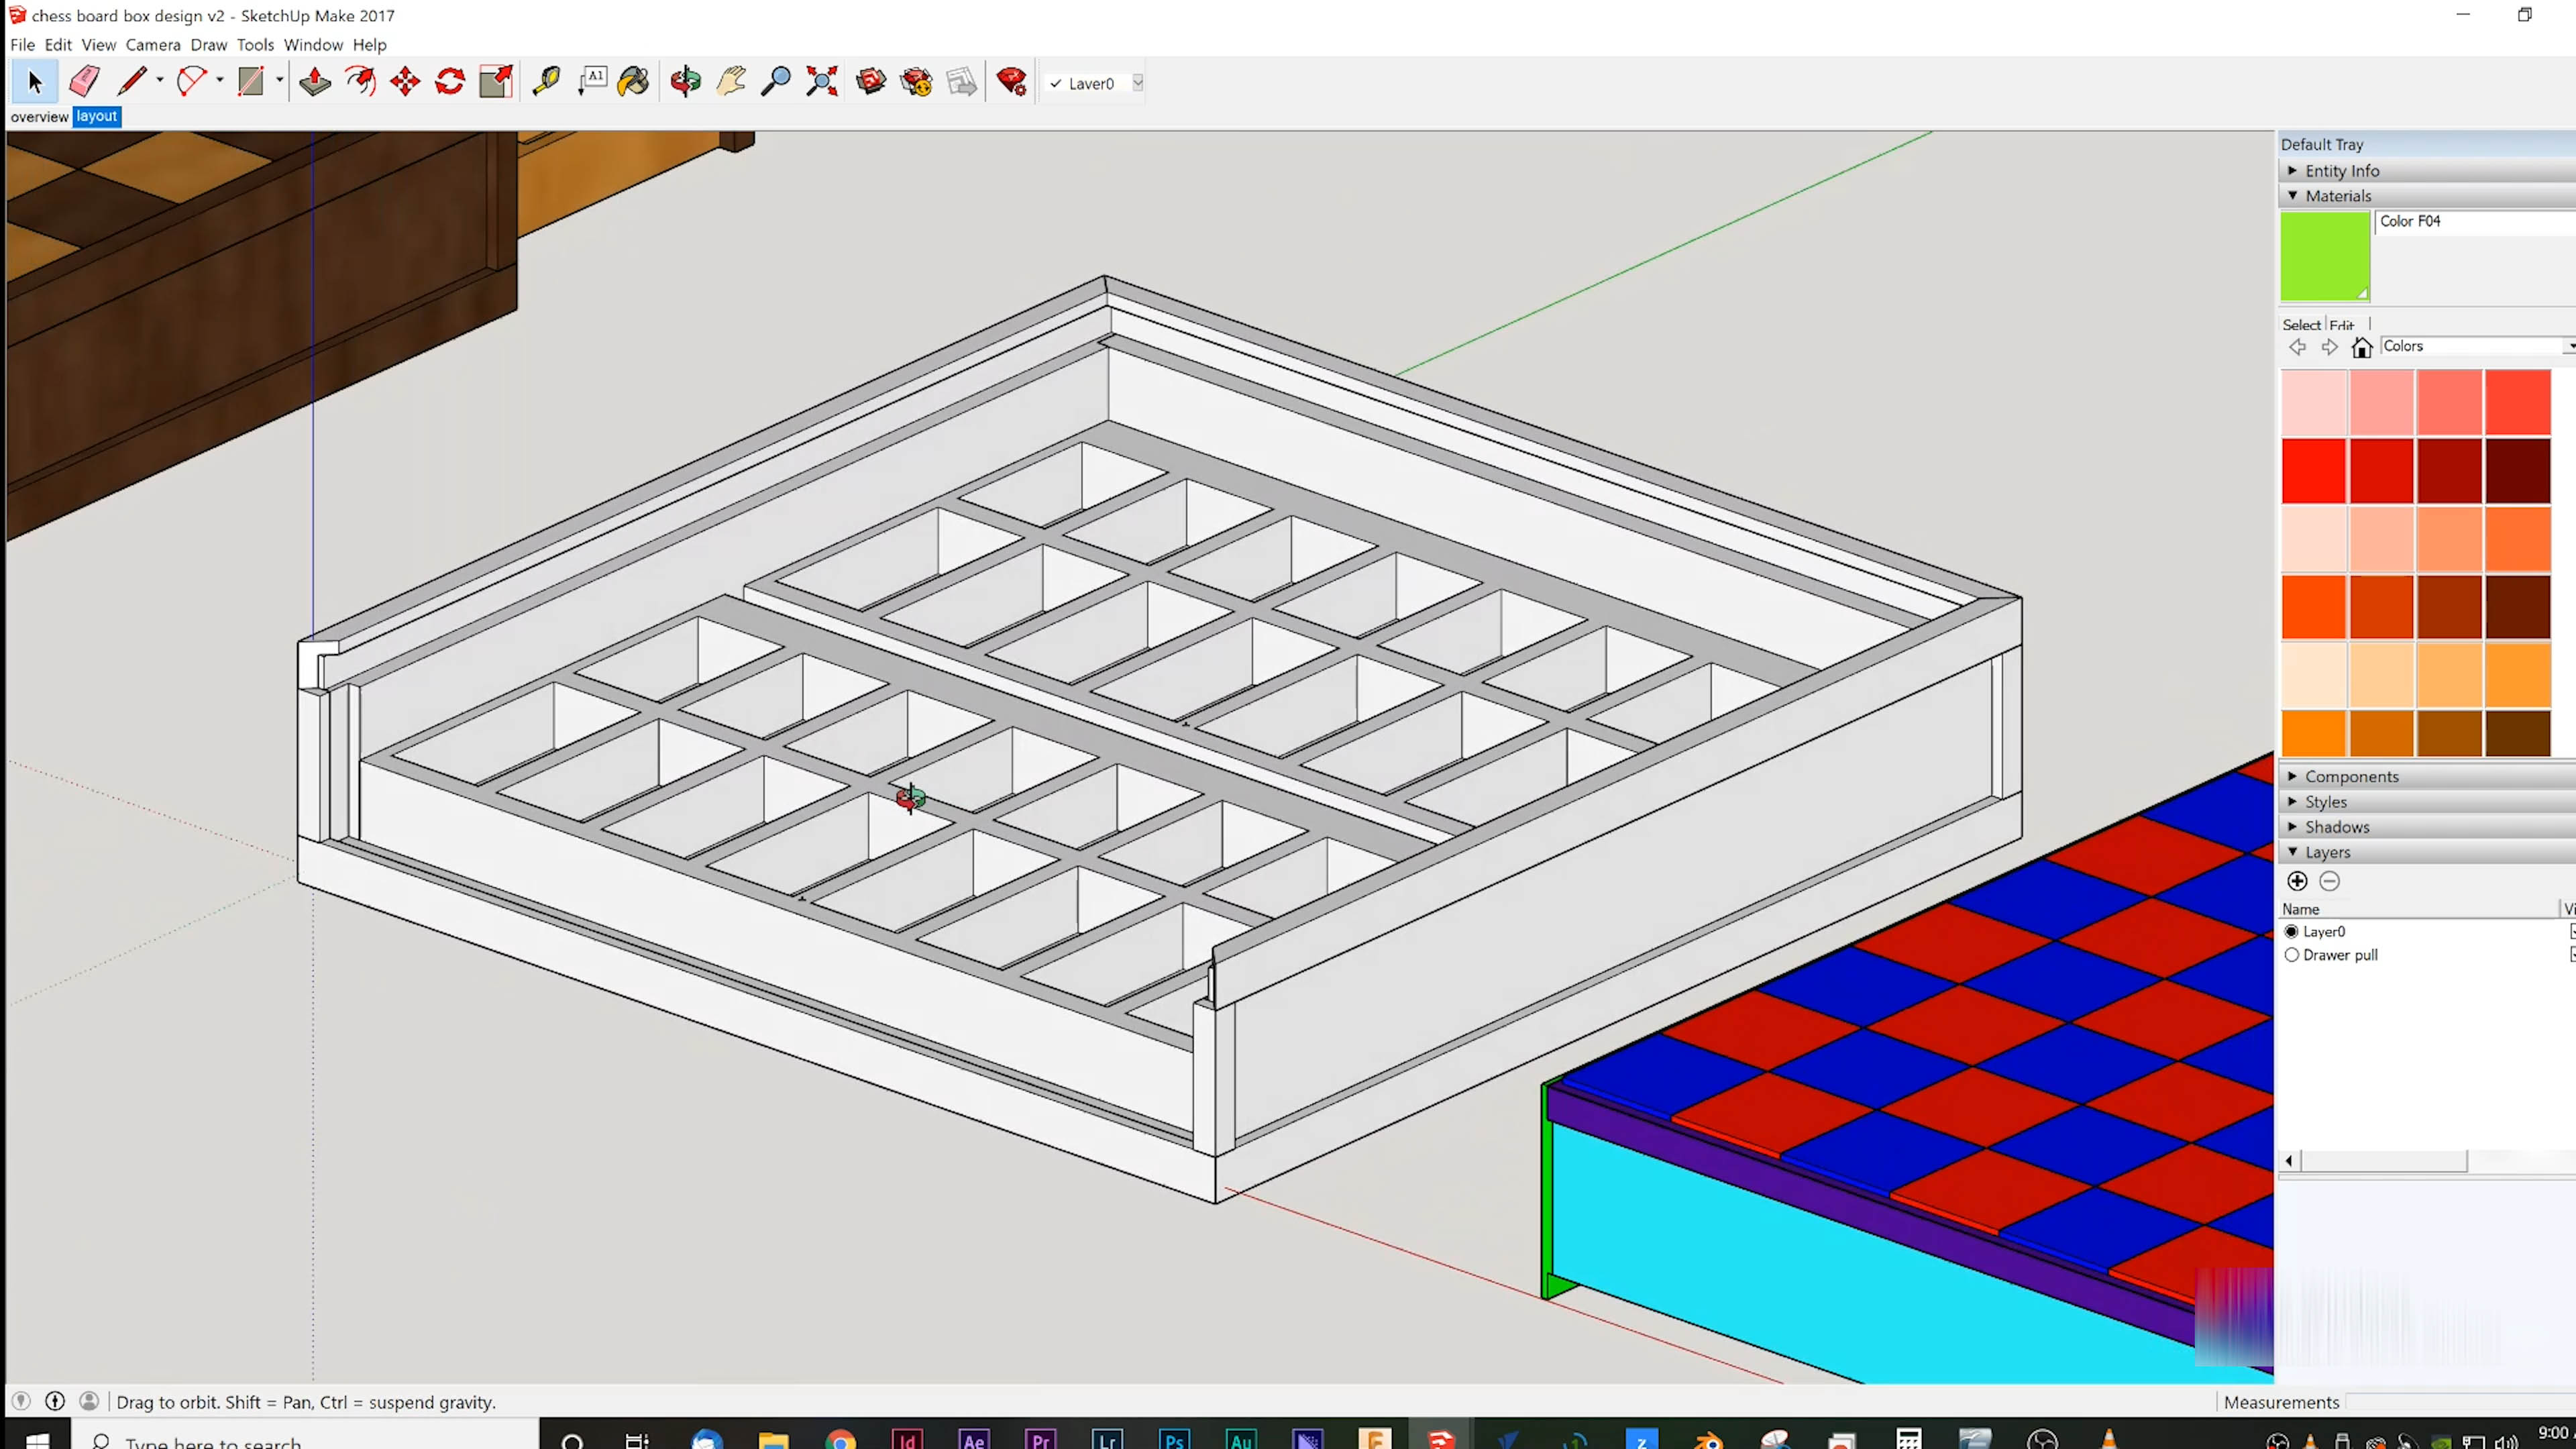Choose the Eraser tool
This screenshot has width=2576, height=1449.
85,82
